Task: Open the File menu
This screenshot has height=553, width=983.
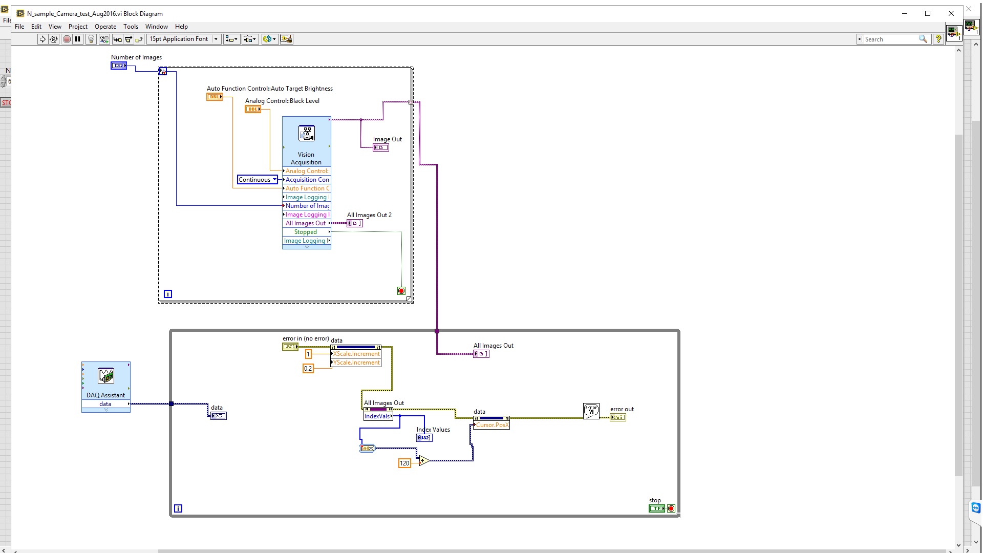Action: click(19, 27)
